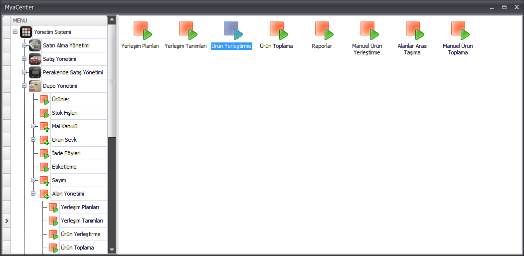
Task: Click tree icon beside Yerleşim Tanımları
Action: (53, 221)
